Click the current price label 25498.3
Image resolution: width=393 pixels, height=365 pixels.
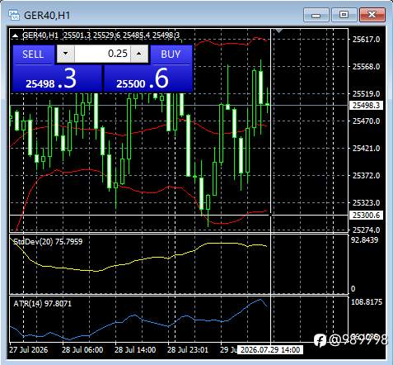366,106
